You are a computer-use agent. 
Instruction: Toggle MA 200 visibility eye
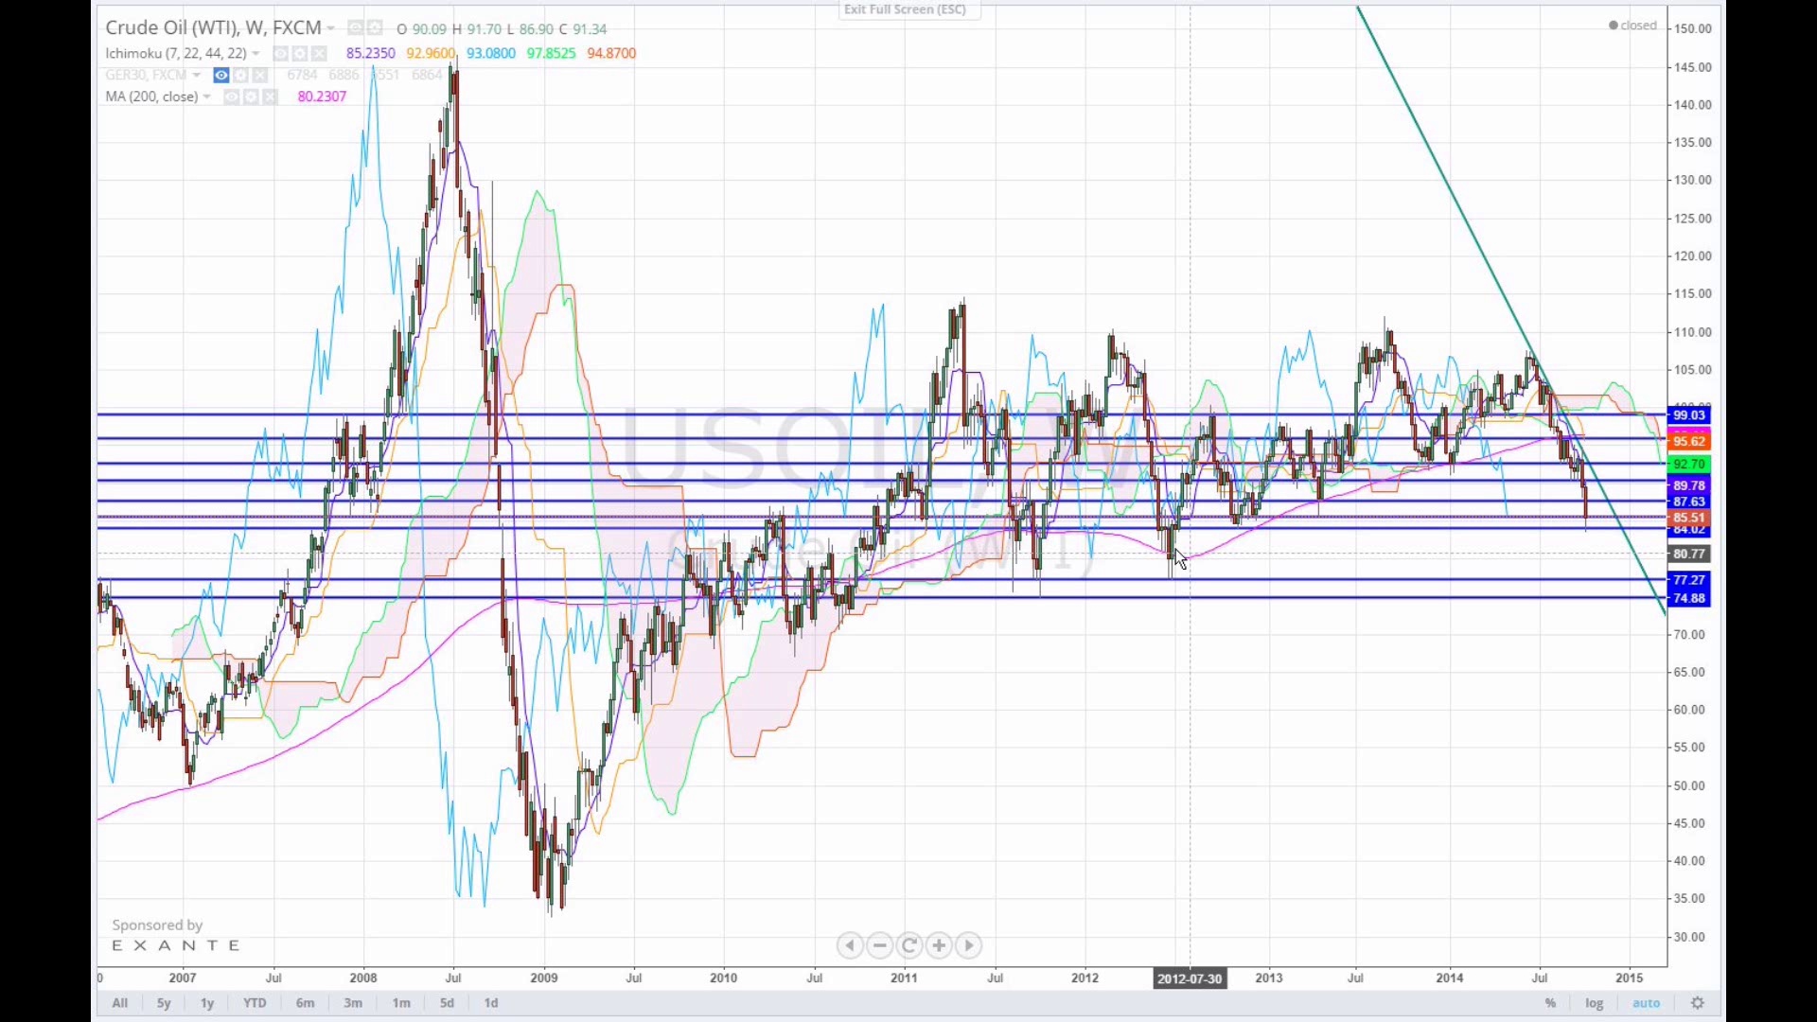[232, 97]
